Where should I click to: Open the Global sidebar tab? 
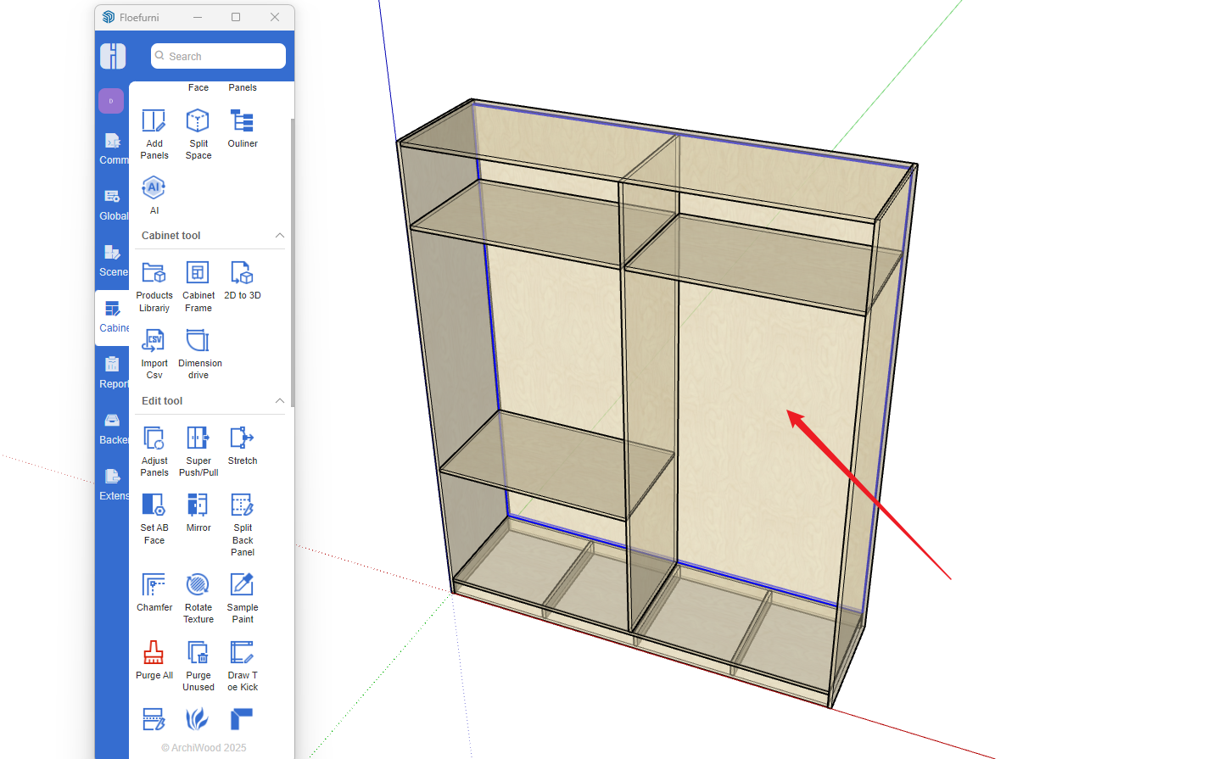point(112,204)
